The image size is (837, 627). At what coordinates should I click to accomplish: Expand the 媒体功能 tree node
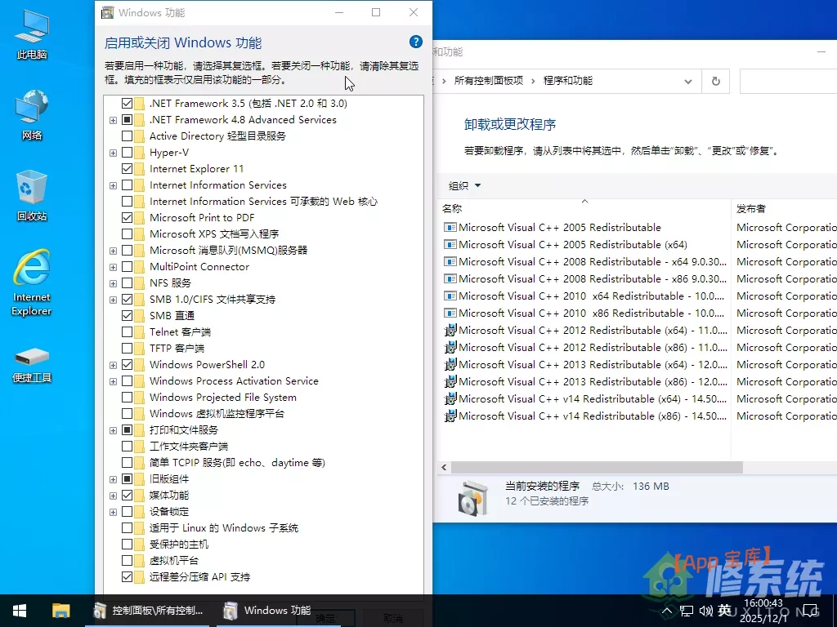point(114,496)
